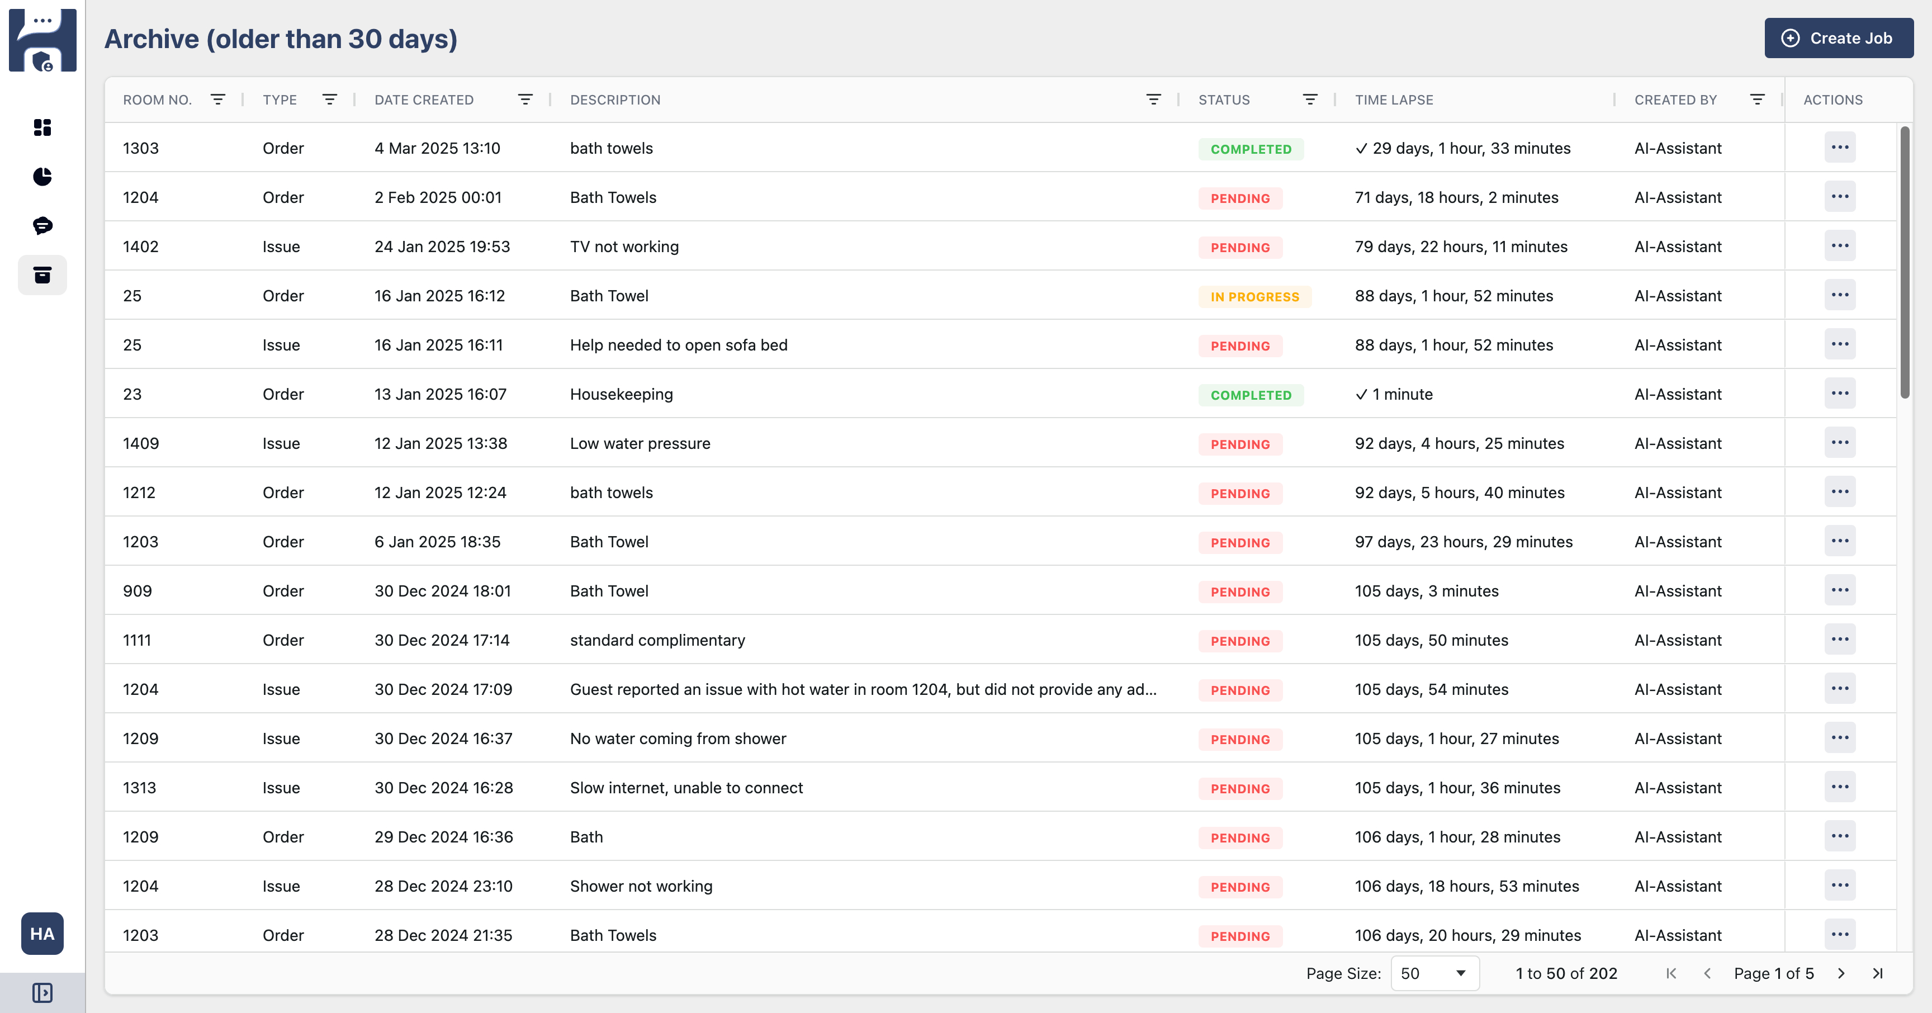Open actions menu for 1204 Bath Towels row
Viewport: 1932px width, 1013px height.
[1840, 196]
